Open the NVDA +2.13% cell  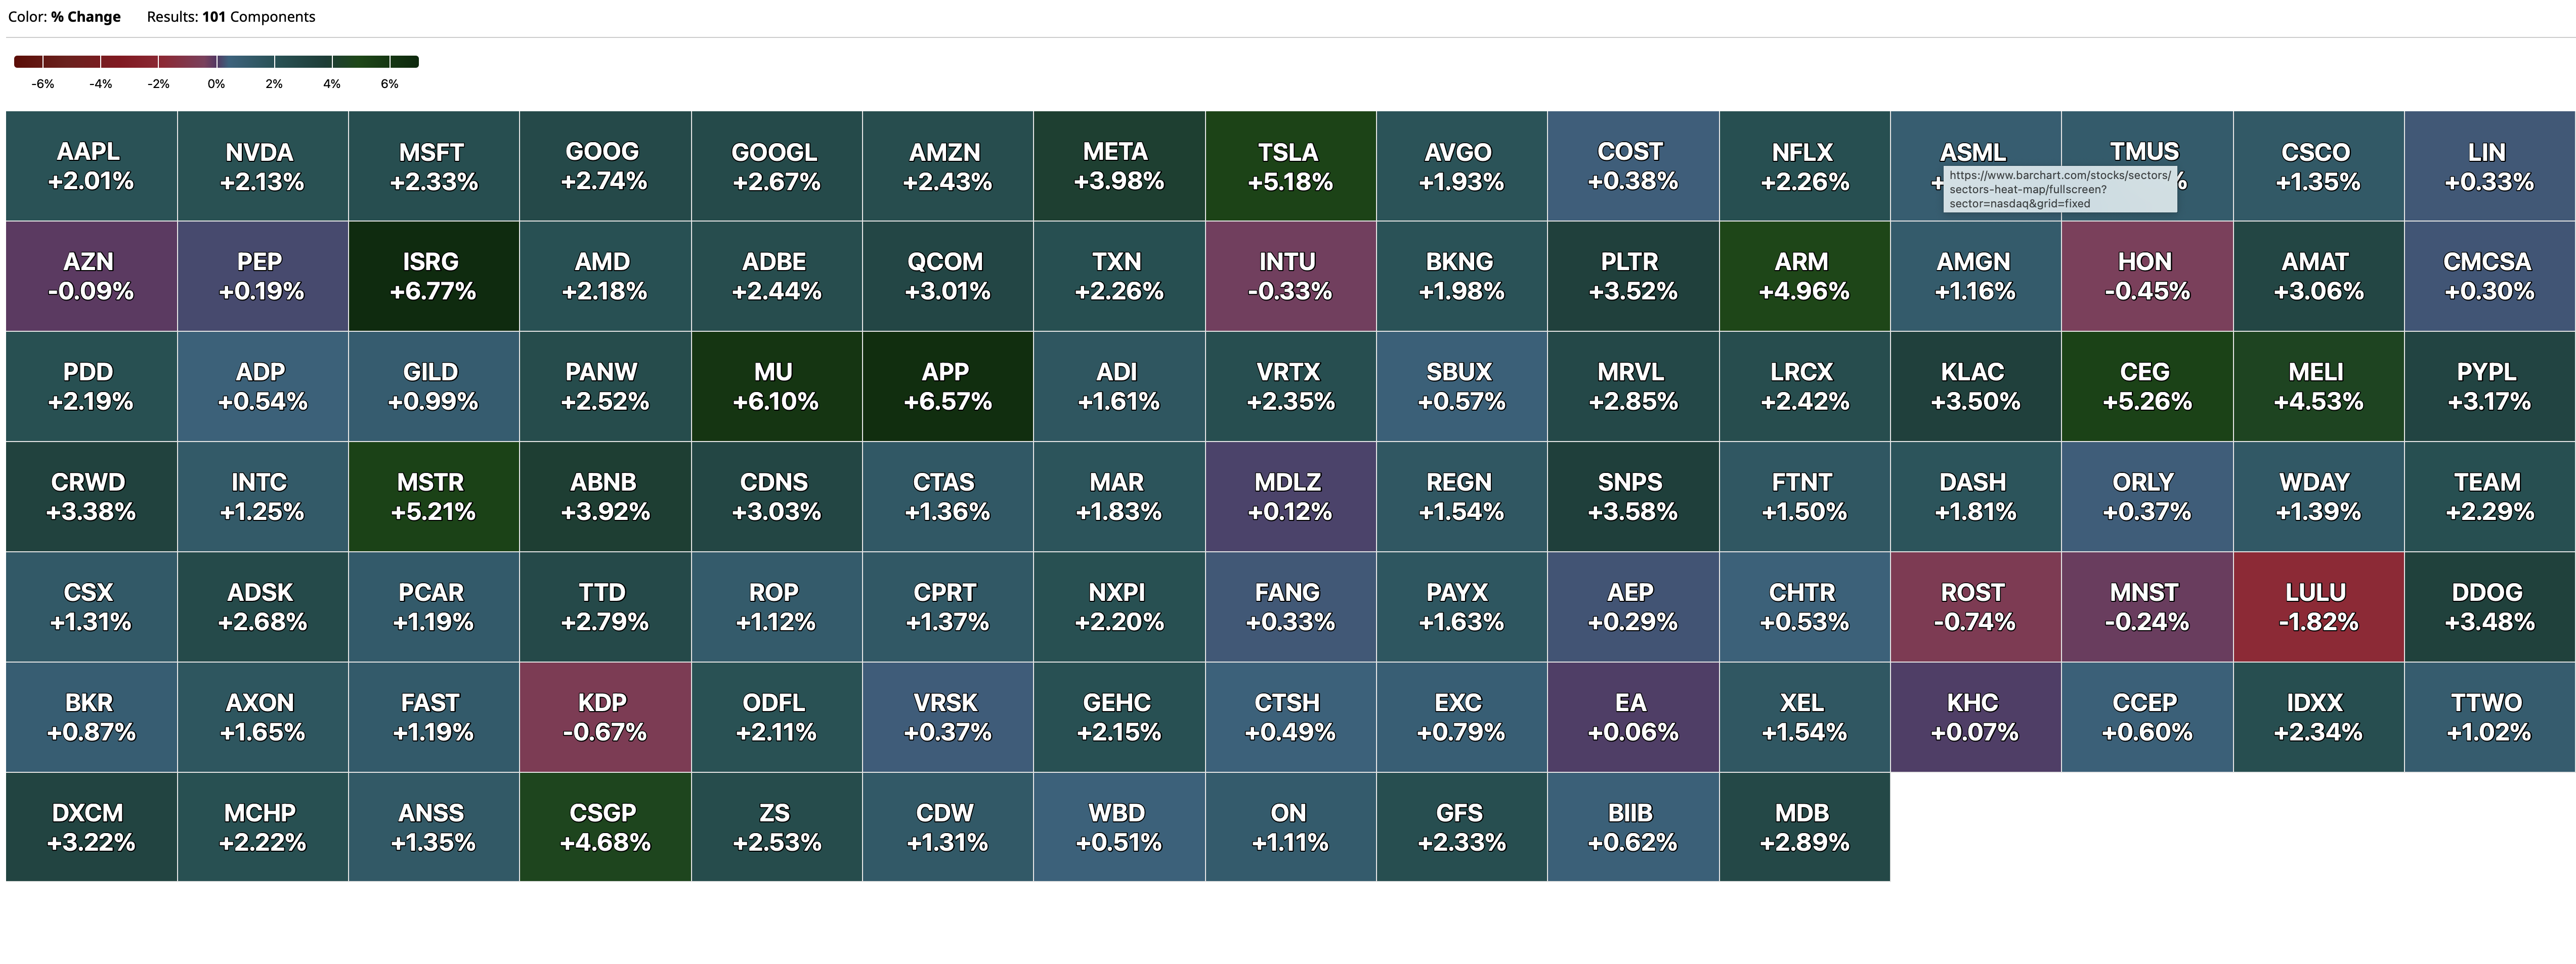[262, 166]
